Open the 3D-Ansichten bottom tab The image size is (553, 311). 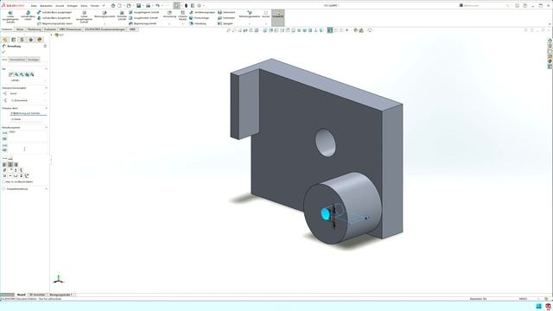[x=37, y=295]
